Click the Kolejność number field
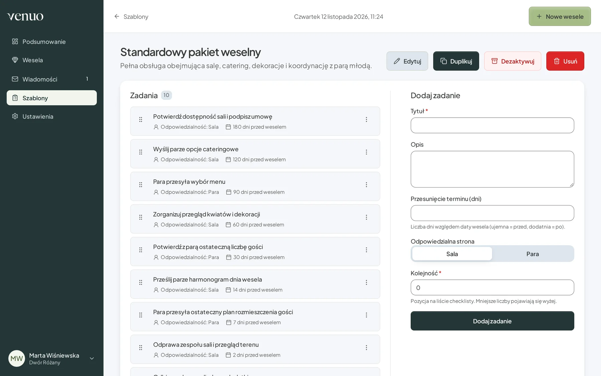 click(492, 288)
